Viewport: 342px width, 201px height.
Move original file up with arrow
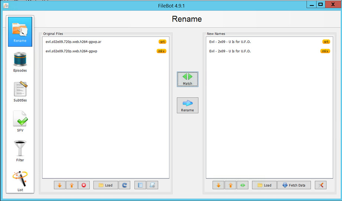click(72, 185)
